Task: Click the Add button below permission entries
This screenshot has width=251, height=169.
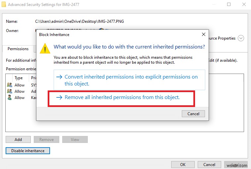Action: [18, 139]
